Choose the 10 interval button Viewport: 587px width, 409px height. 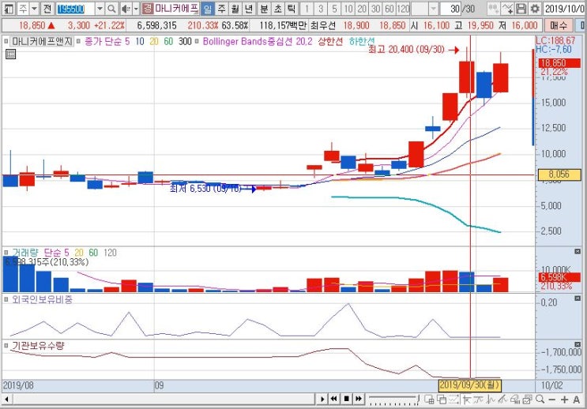(348, 9)
